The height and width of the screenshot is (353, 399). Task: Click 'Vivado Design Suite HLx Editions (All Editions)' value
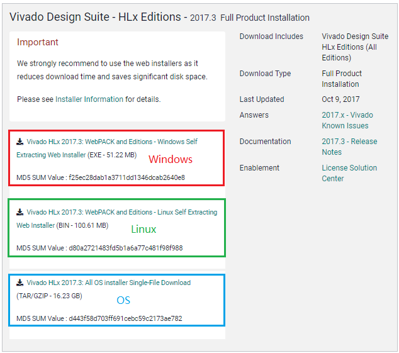pyautogui.click(x=355, y=47)
